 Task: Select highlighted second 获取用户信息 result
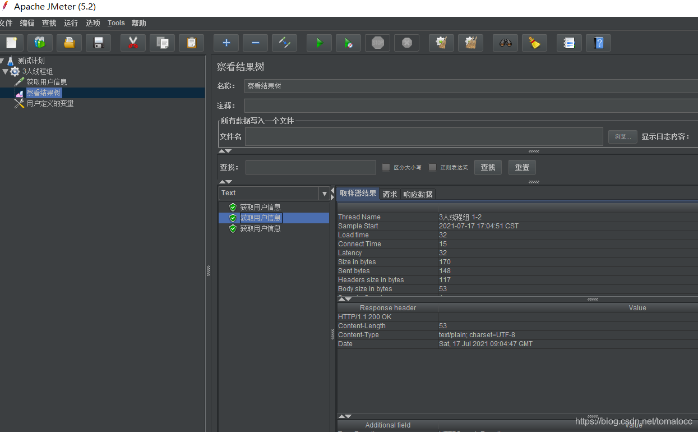tap(260, 218)
